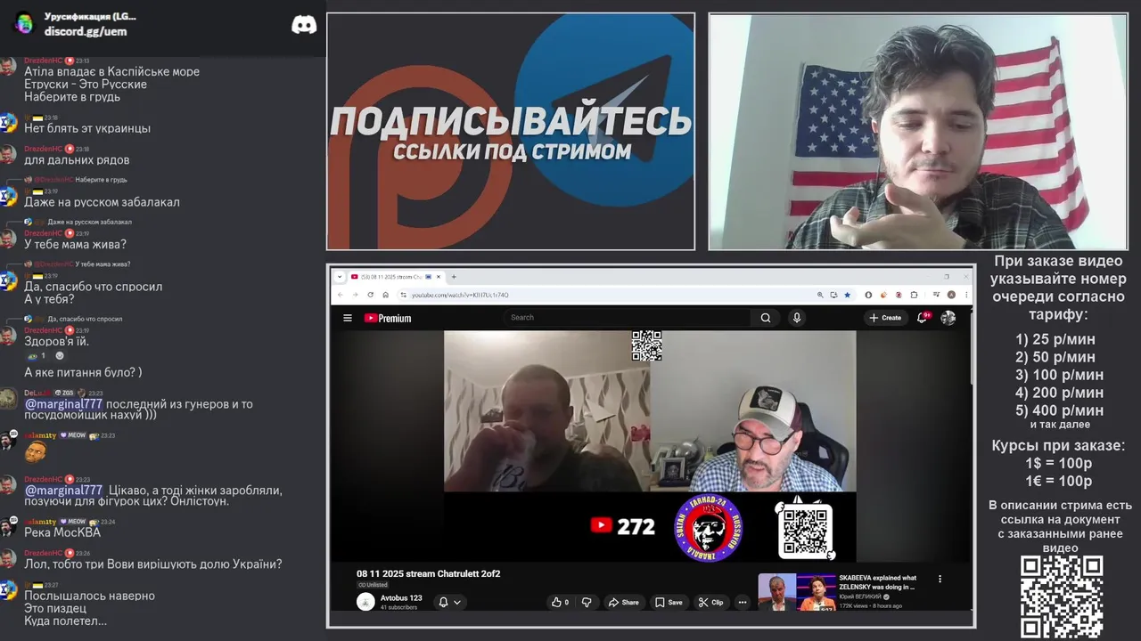The image size is (1141, 641).
Task: Bookmark this page with the star icon
Action: pos(847,295)
